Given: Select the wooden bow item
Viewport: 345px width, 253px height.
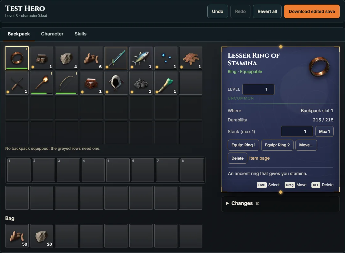Looking at the screenshot, I should [x=67, y=83].
